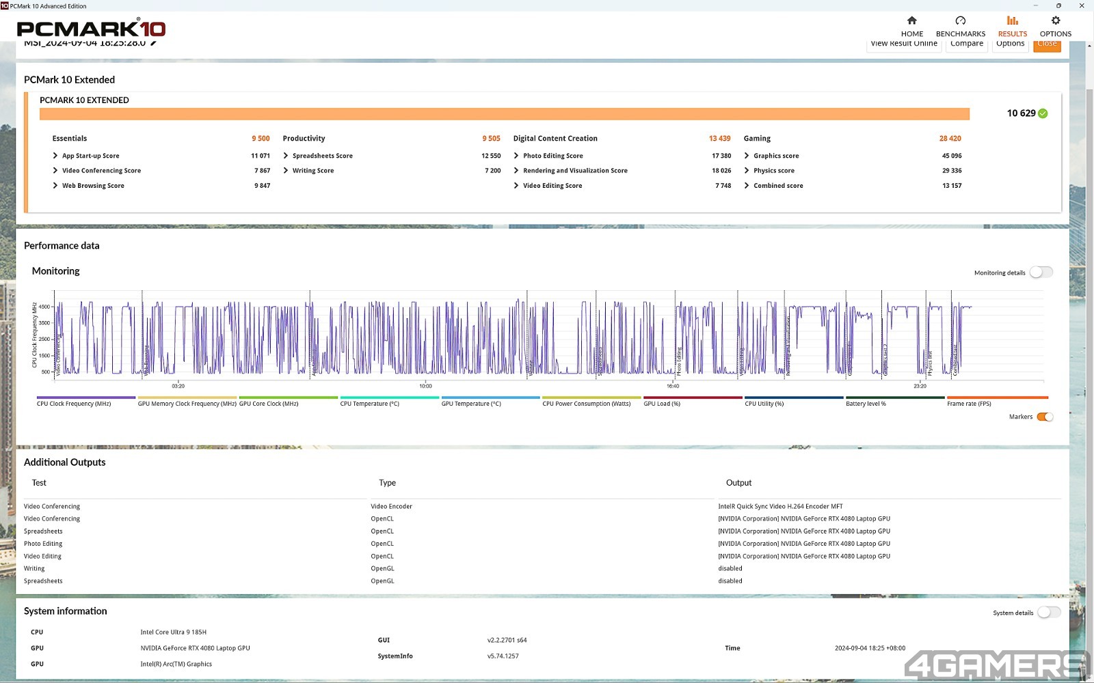Select the GPU Temperature legend
The height and width of the screenshot is (683, 1094).
pos(491,401)
